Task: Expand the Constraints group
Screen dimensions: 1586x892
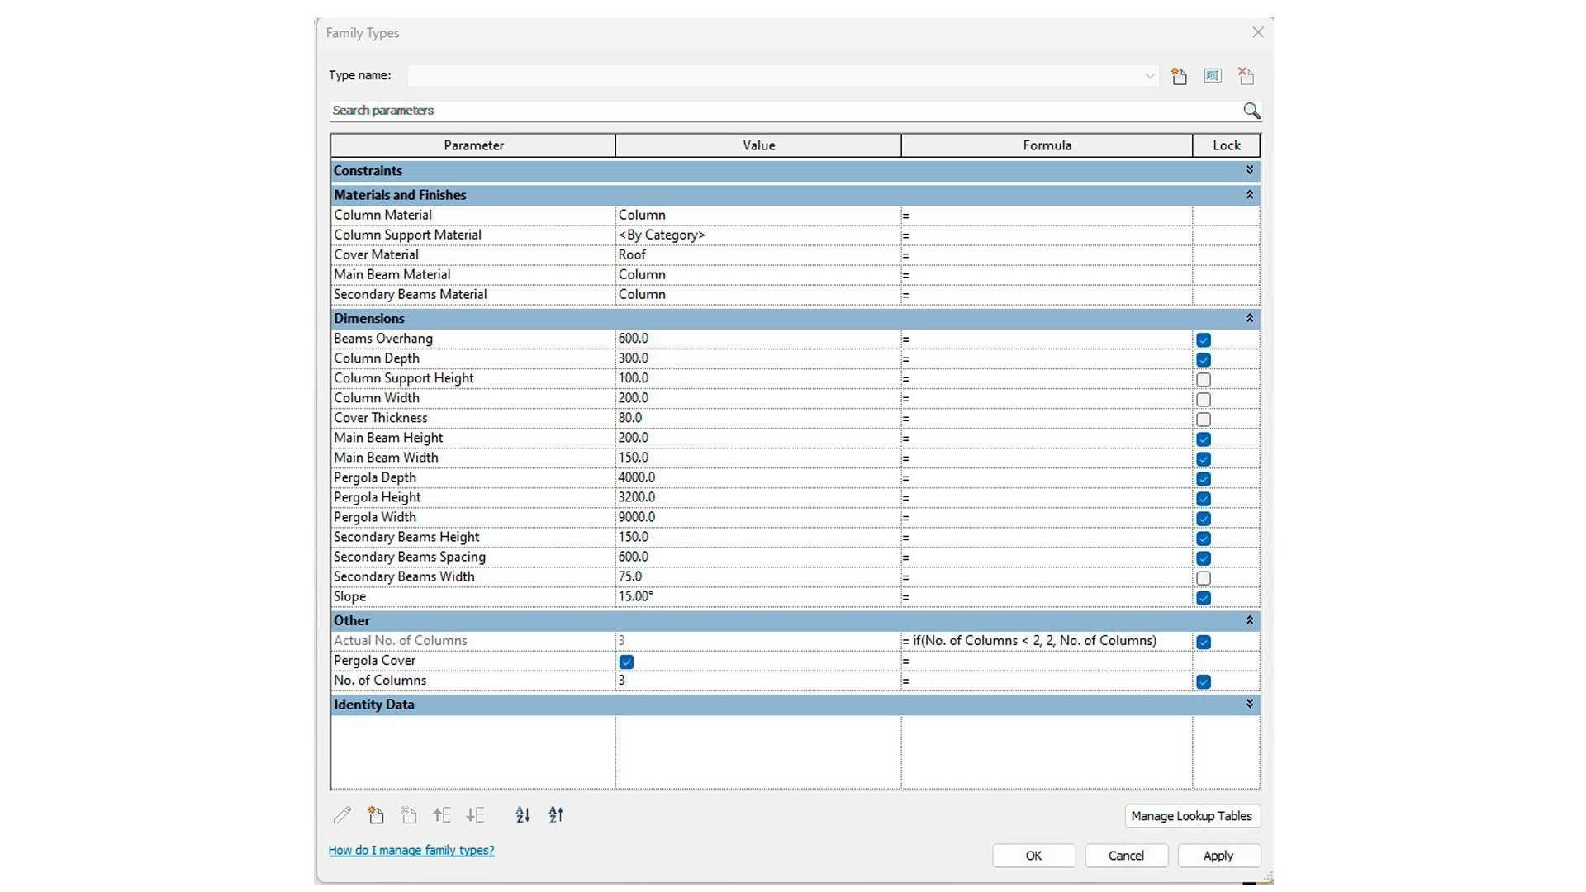Action: pos(1249,170)
